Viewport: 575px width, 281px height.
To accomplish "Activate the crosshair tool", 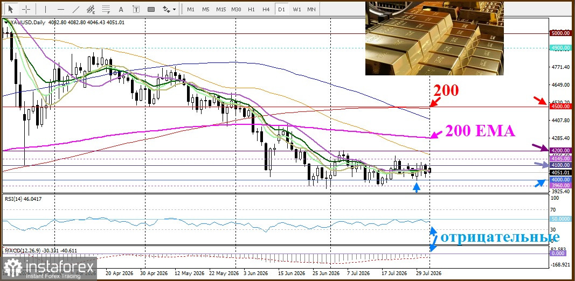I will click(26, 9).
